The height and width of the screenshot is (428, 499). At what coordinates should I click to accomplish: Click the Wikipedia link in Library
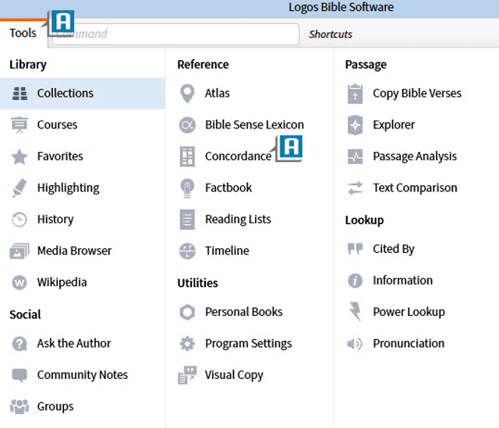tap(62, 282)
